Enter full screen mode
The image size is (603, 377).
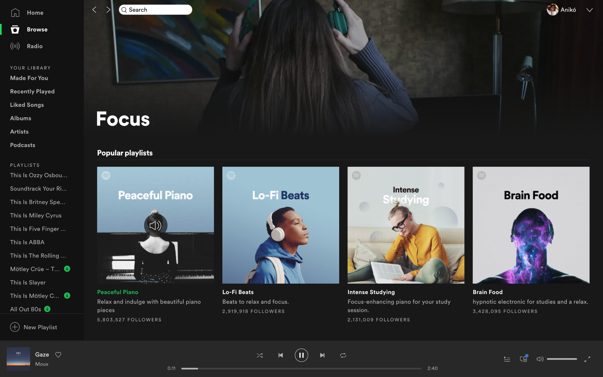point(587,359)
